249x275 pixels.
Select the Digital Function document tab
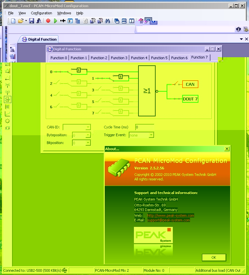pos(39,39)
